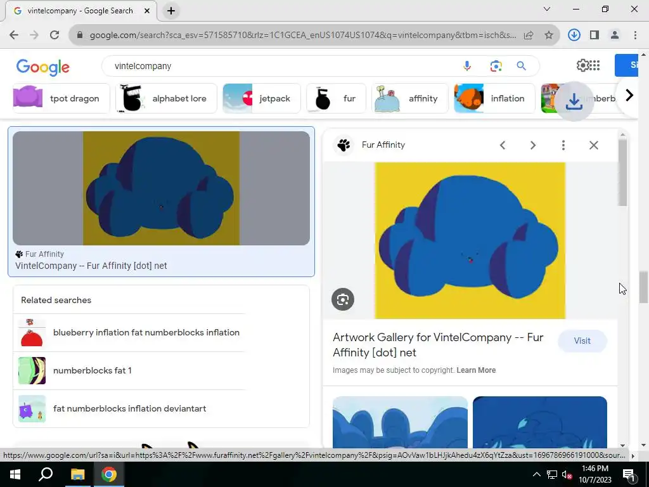Start voice search with microphone icon
The height and width of the screenshot is (487, 649).
pos(467,66)
